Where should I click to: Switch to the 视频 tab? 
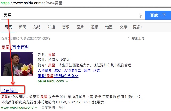coord(95,27)
